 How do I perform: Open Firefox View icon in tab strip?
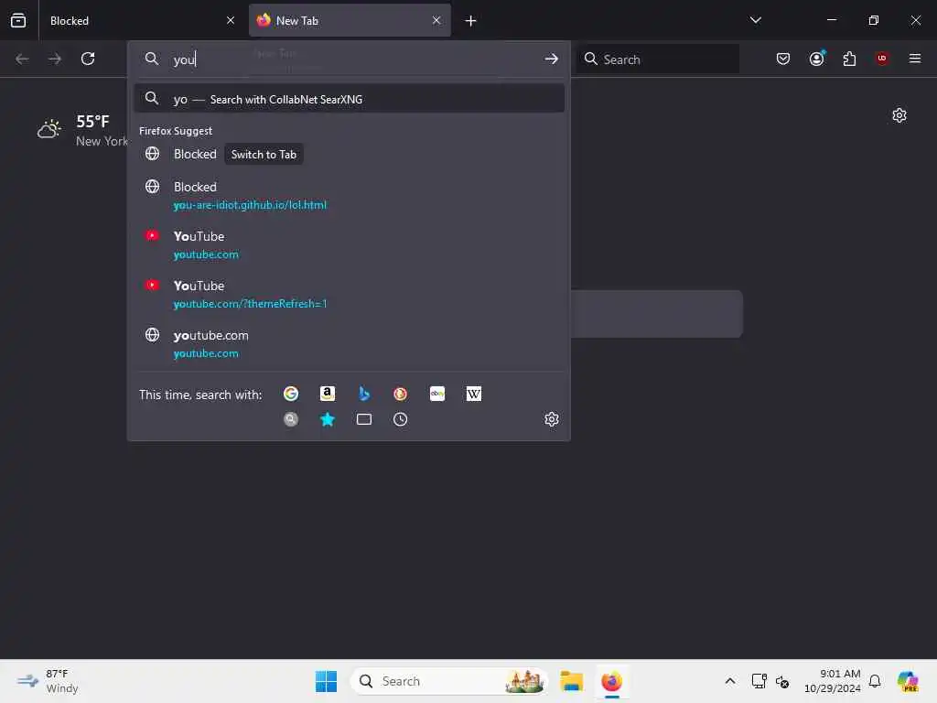coord(18,20)
